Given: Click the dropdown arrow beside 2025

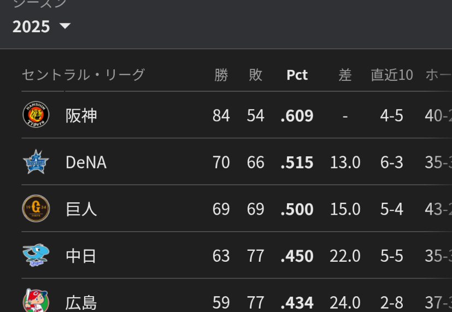Looking at the screenshot, I should point(65,26).
